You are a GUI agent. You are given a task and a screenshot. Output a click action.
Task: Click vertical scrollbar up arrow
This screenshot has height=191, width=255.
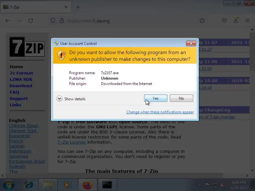[x=252, y=30]
